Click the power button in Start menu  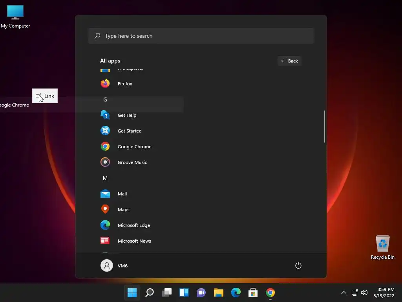click(x=298, y=265)
